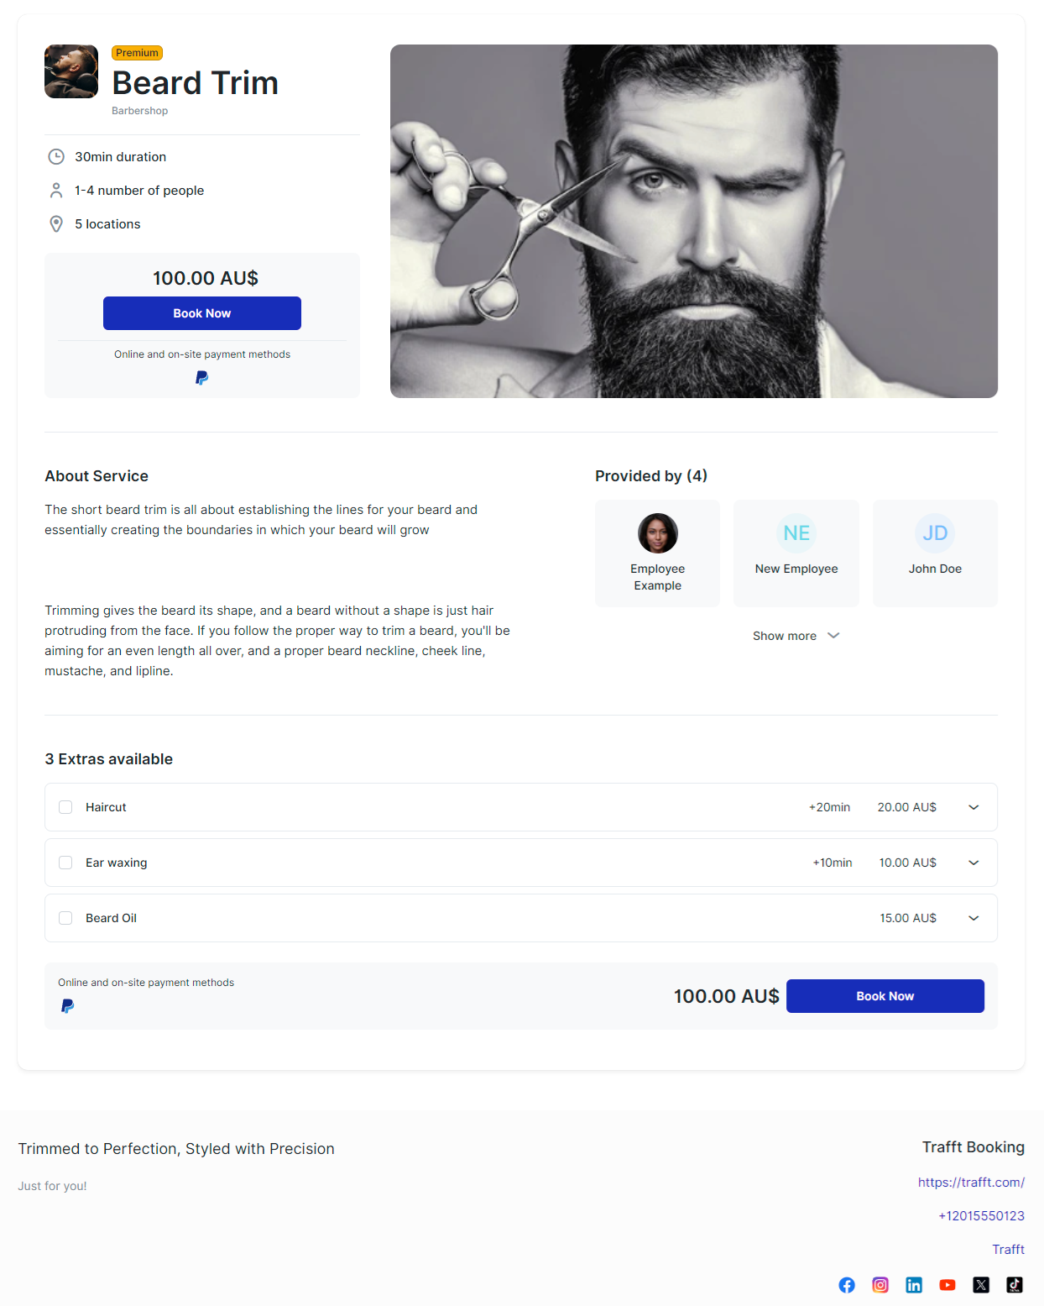Open the https://trafft.com/ link

tap(971, 1182)
